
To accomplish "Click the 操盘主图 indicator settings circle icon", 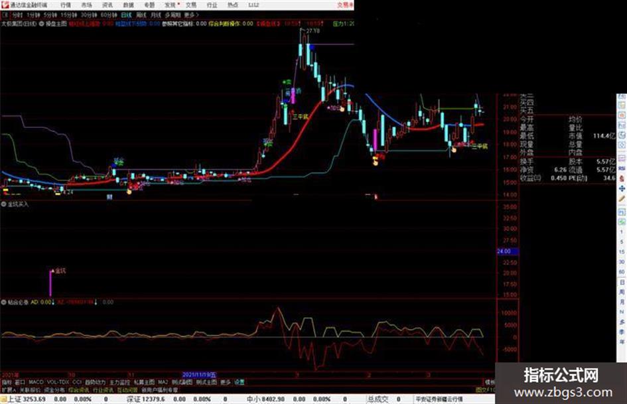I will point(42,24).
